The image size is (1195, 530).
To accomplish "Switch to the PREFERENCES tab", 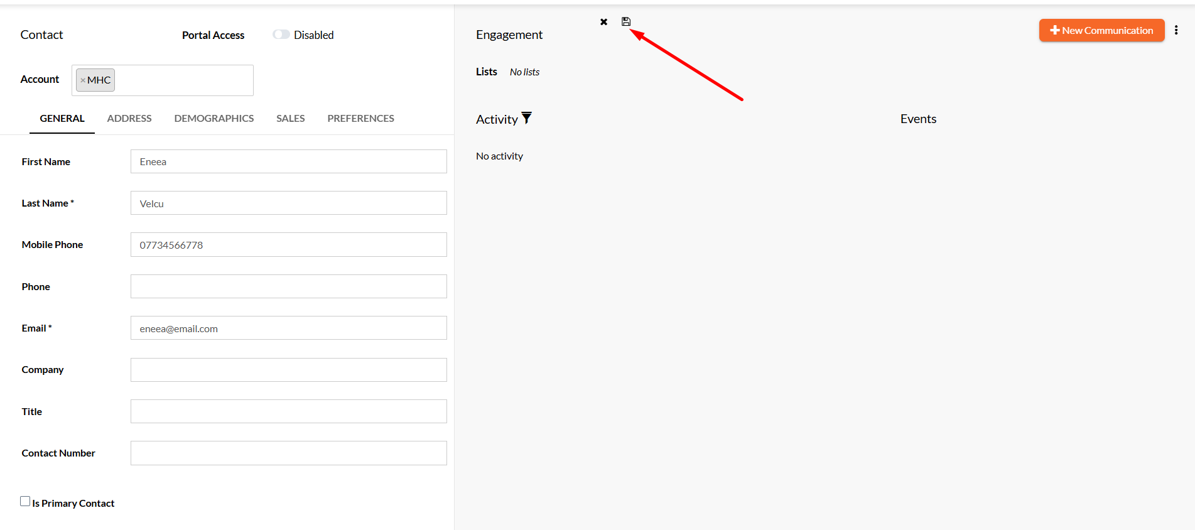I will click(361, 118).
